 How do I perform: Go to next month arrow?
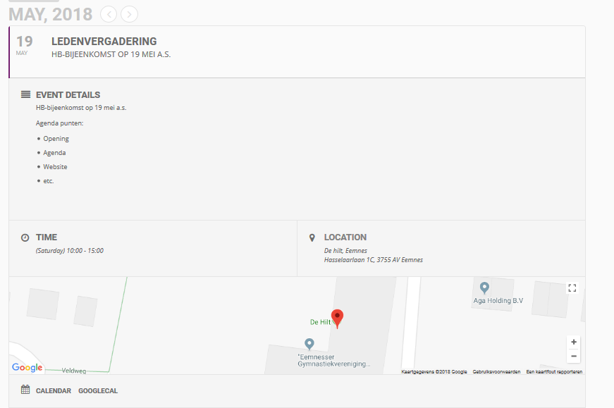(x=129, y=13)
